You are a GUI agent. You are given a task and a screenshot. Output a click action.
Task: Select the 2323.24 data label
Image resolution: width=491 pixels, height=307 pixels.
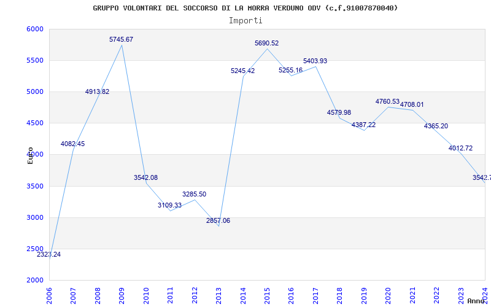pyautogui.click(x=49, y=254)
